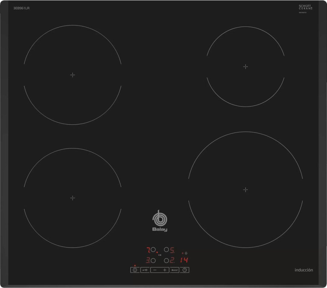
Task: Tap the red power level 3 digit
Action: [148, 260]
